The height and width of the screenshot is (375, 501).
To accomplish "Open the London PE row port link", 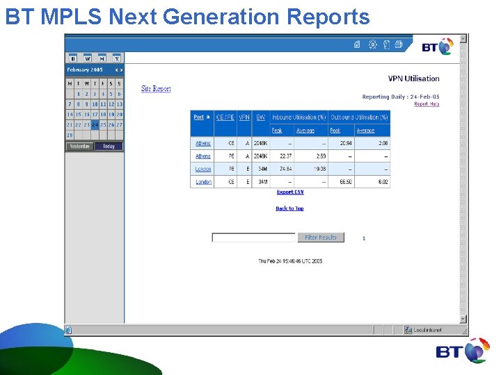I will pyautogui.click(x=203, y=169).
